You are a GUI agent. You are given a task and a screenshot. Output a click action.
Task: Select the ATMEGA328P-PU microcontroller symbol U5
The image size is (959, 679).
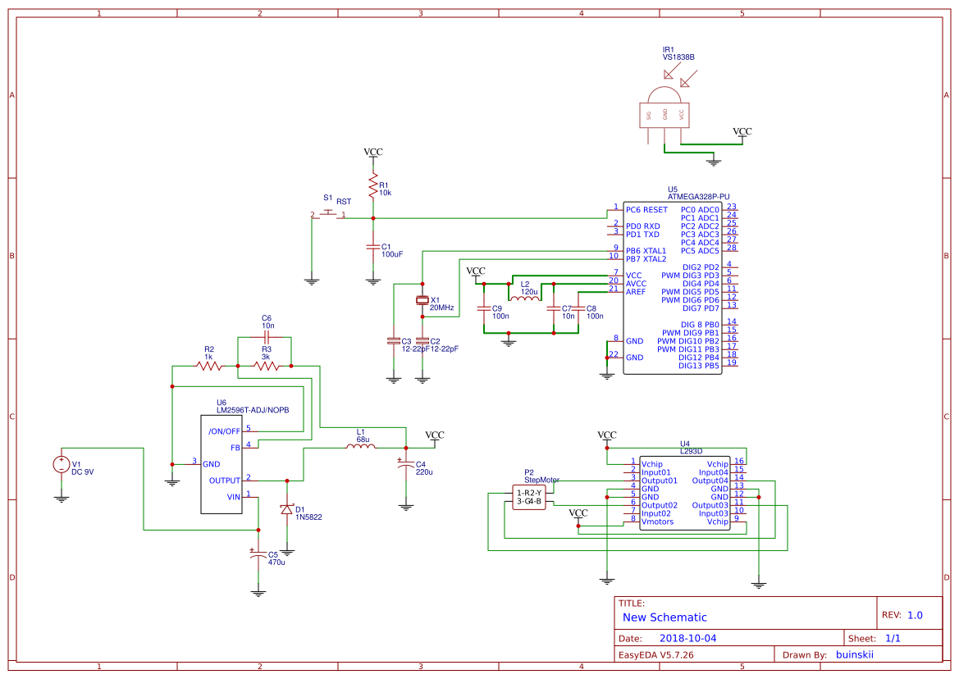click(673, 287)
